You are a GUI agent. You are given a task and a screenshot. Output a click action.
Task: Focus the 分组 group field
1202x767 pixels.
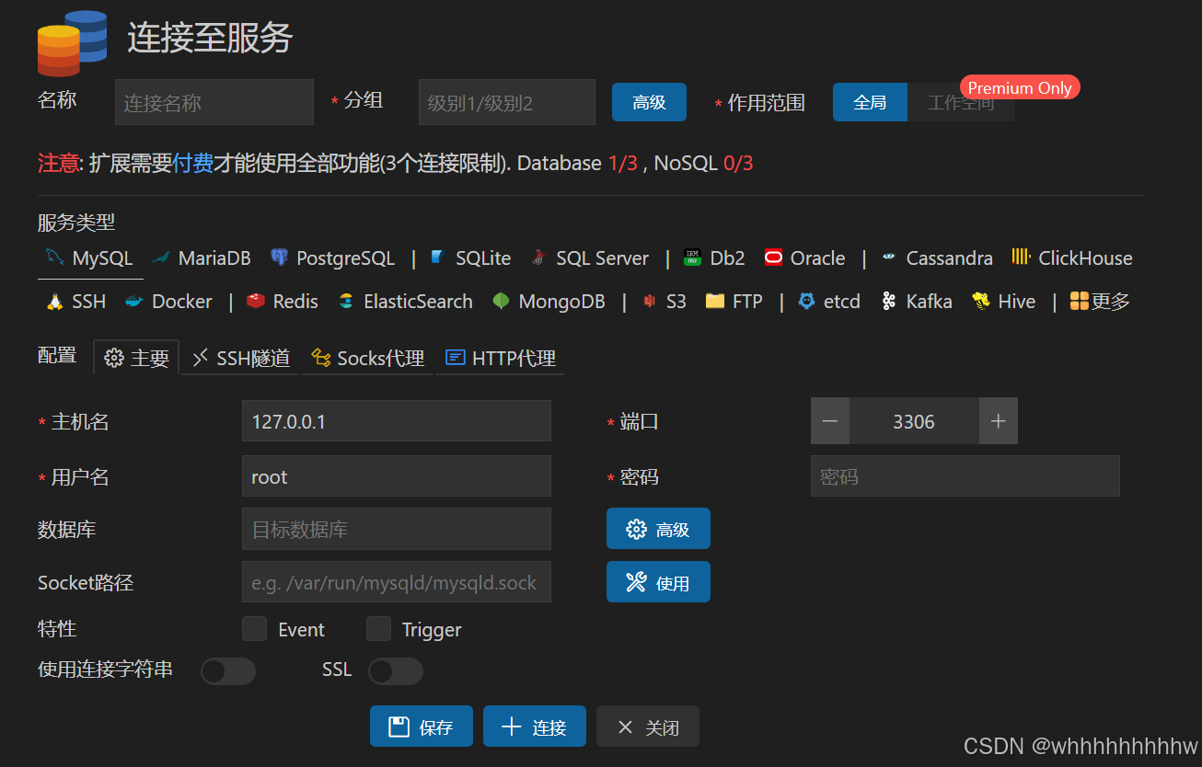[x=507, y=102]
